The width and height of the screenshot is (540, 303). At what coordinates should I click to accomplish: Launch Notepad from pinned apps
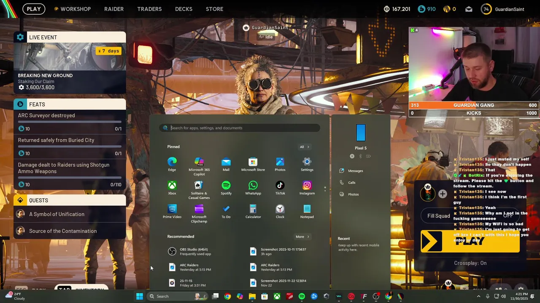tap(307, 211)
